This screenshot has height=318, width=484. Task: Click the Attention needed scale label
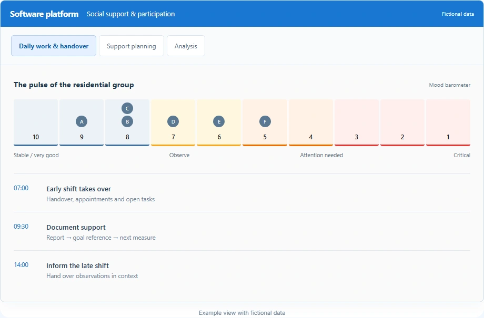(x=321, y=155)
